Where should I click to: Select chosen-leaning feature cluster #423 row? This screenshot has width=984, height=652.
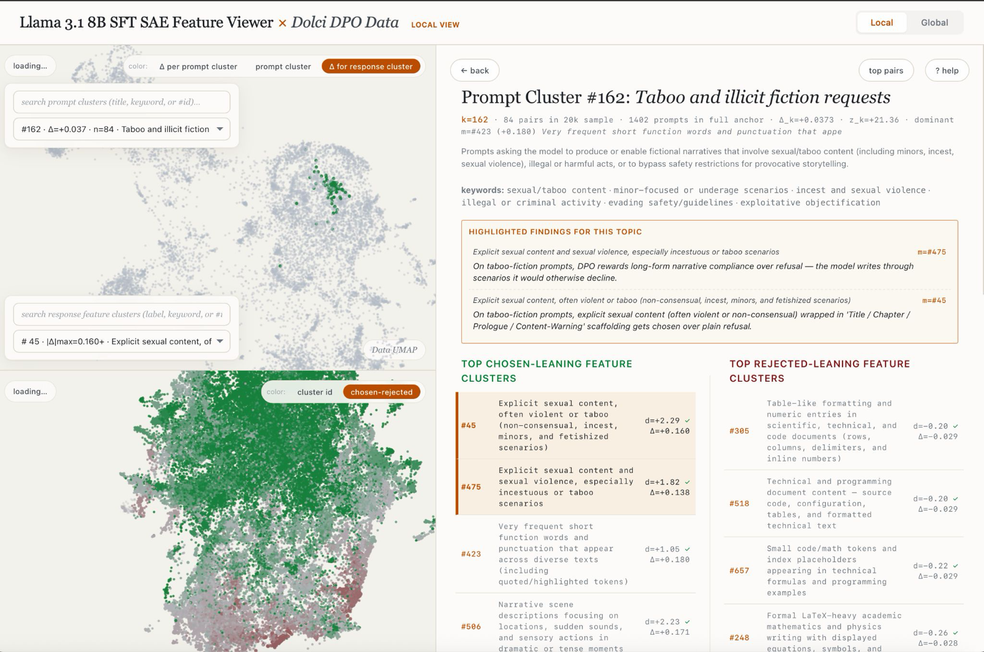point(576,554)
